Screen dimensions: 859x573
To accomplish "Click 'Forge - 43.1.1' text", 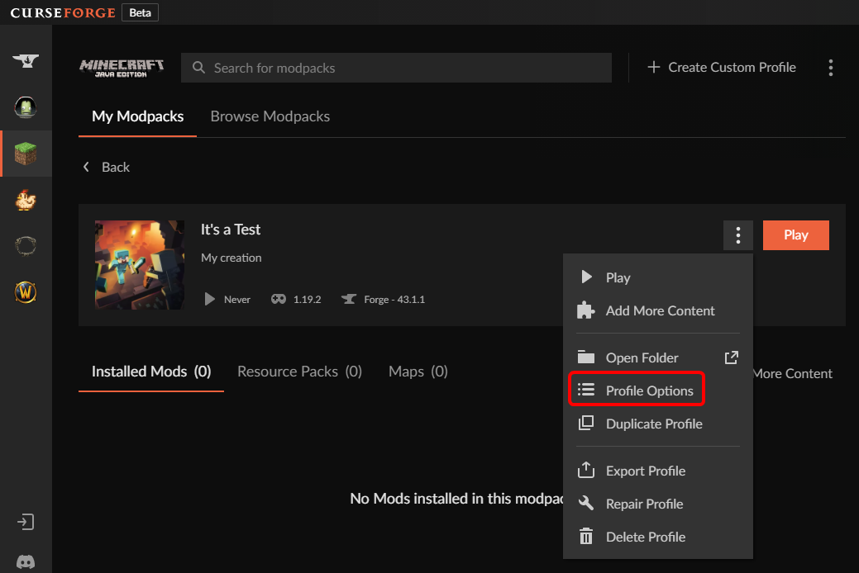I will click(394, 300).
